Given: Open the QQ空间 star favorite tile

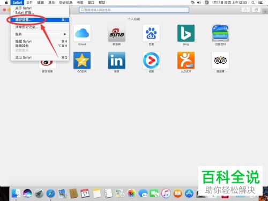Looking at the screenshot, I should coord(82,61).
